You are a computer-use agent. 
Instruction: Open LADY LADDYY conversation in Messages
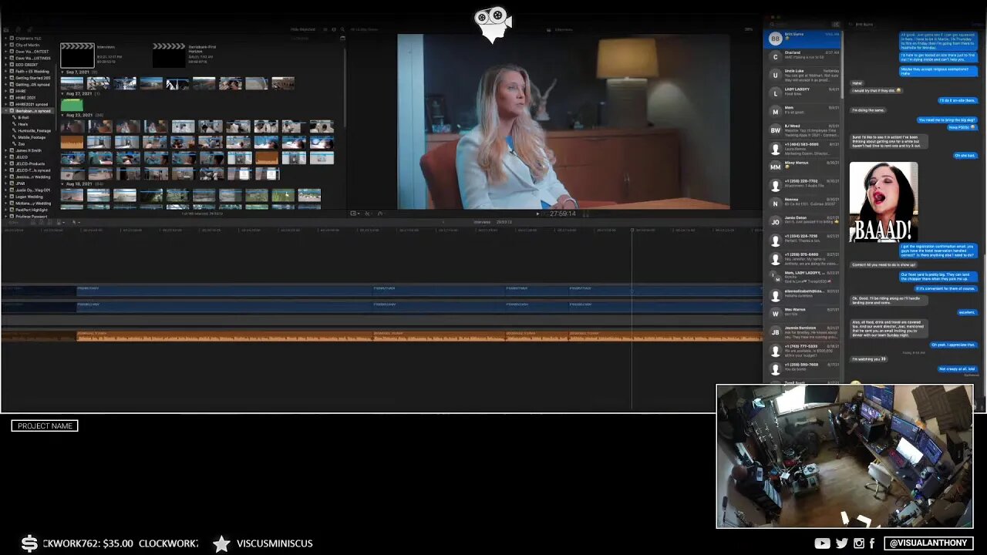click(x=803, y=92)
